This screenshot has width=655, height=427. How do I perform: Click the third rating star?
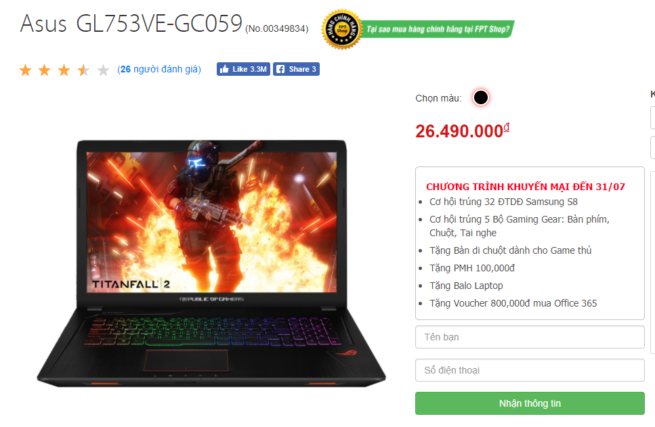[x=64, y=70]
